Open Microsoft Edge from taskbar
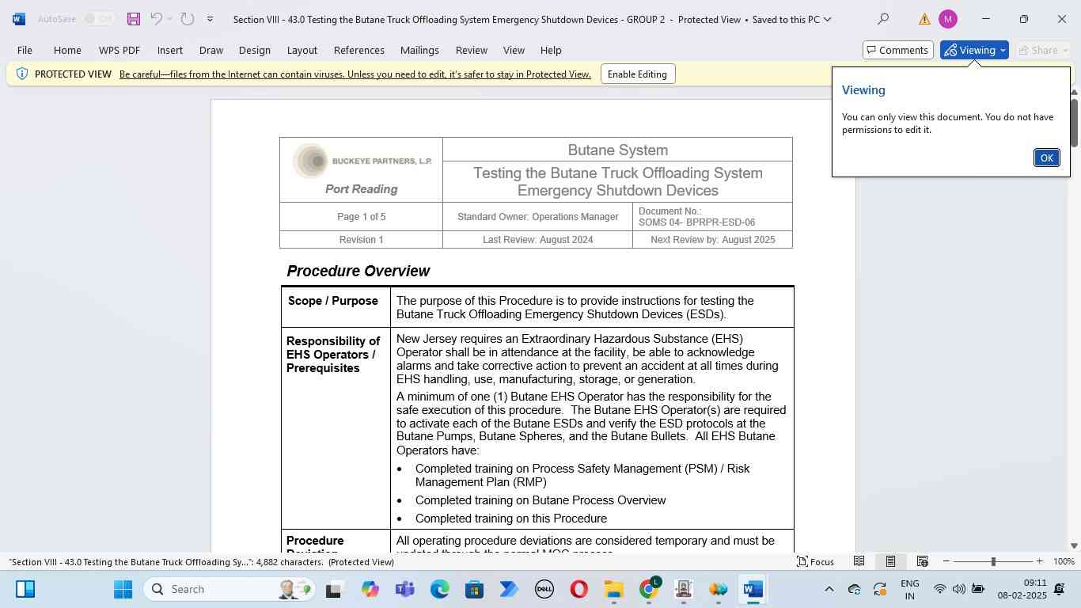Image resolution: width=1081 pixels, height=608 pixels. click(439, 590)
